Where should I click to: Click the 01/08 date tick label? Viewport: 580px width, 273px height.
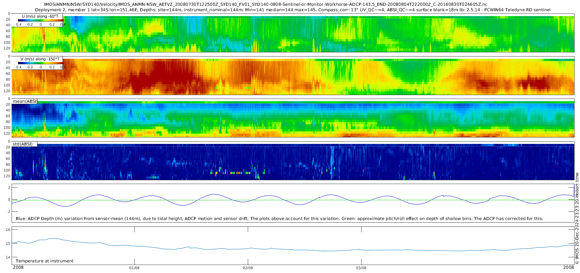pos(134,268)
